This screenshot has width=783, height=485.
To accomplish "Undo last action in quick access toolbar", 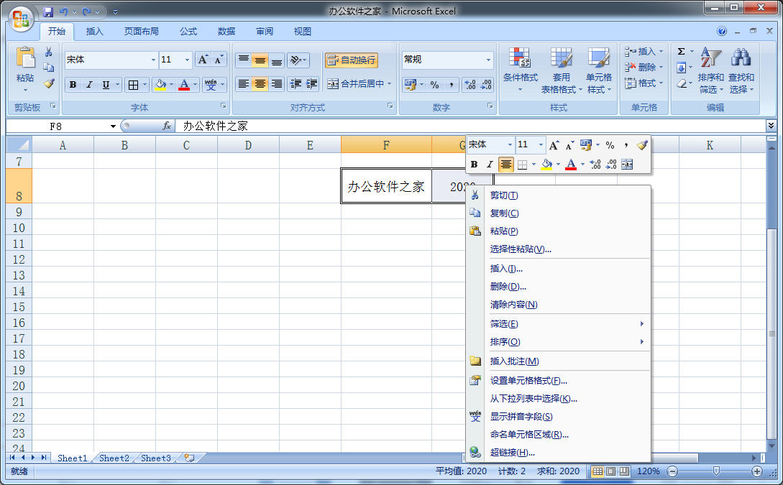I will pyautogui.click(x=63, y=11).
